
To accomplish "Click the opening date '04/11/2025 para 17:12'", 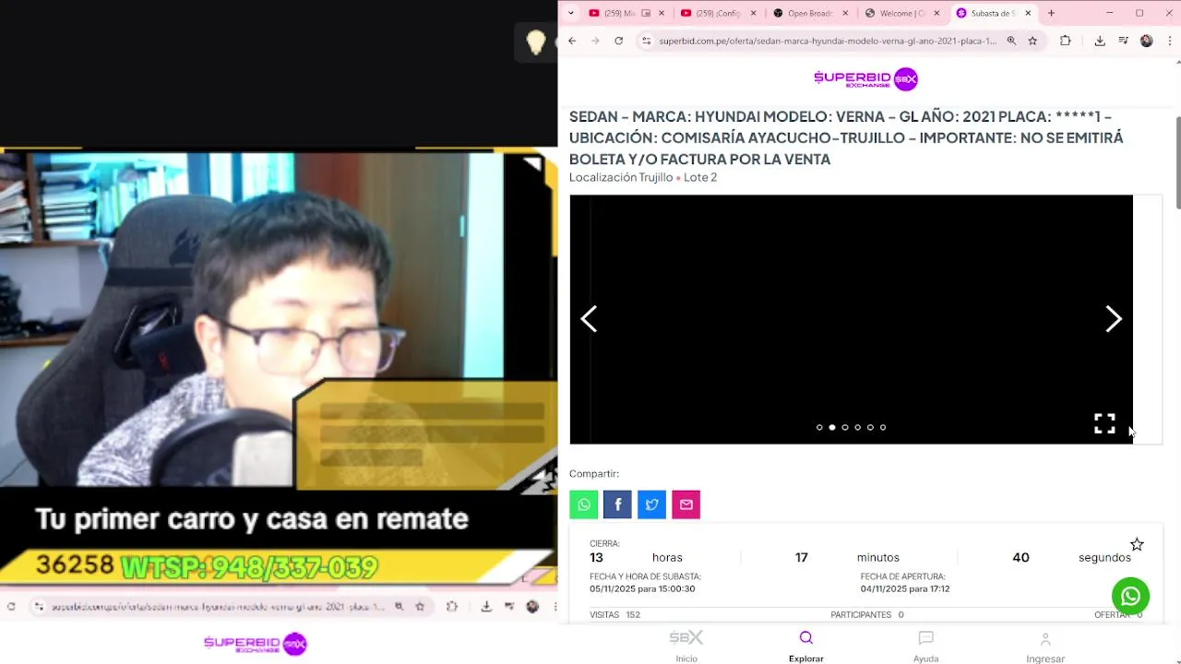I will [x=905, y=588].
